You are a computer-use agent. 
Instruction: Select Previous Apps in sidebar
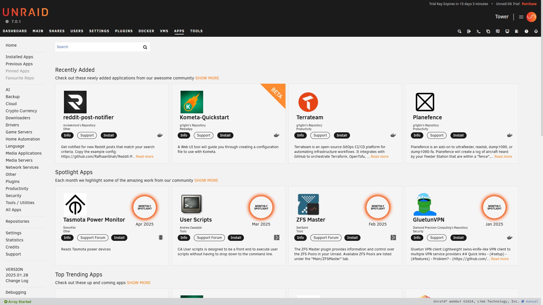pyautogui.click(x=19, y=64)
